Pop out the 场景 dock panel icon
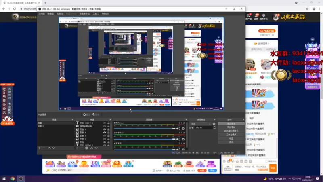The height and width of the screenshot is (182, 323). (72, 119)
